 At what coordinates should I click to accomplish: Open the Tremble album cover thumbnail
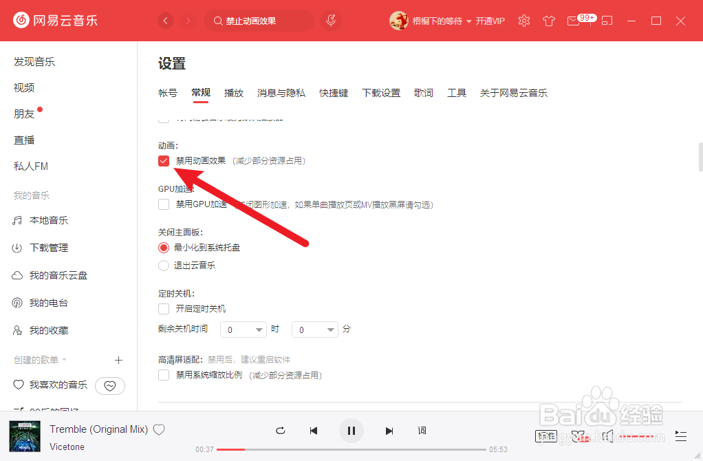(x=25, y=436)
